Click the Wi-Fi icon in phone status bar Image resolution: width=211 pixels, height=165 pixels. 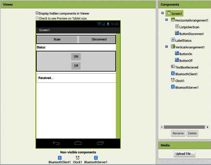tap(99, 24)
